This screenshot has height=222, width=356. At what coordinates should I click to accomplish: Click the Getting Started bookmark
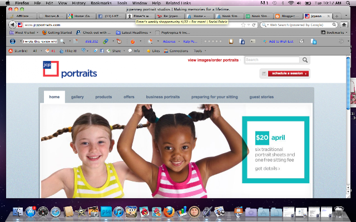coord(57,33)
